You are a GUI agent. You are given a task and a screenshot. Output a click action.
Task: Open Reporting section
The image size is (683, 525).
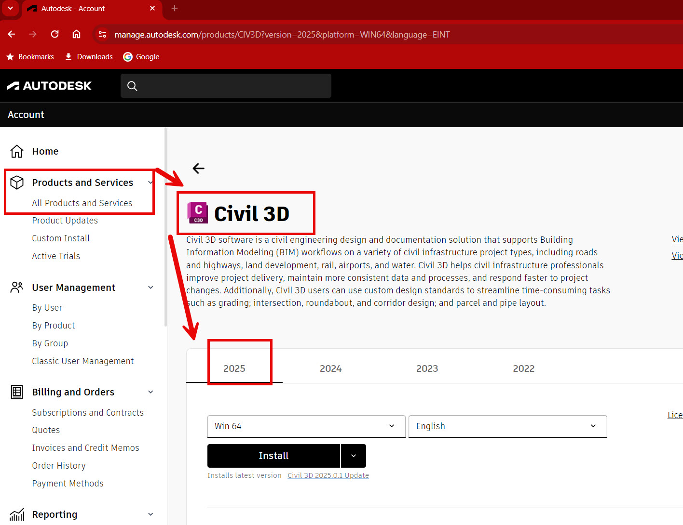coord(55,514)
